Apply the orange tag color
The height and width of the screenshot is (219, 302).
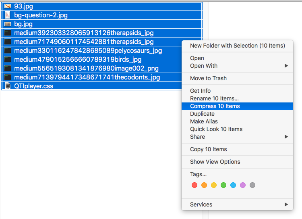point(204,185)
